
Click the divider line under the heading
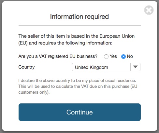79,26
